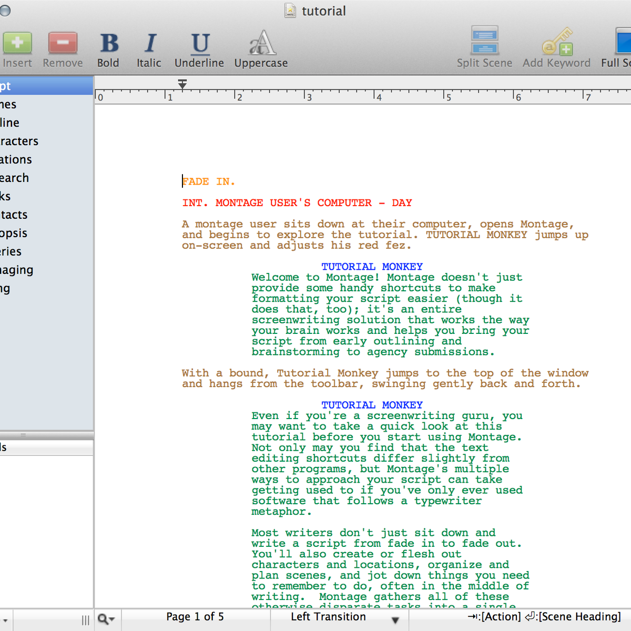631x631 pixels.
Task: Click the horizontal sidebar split divider handle
Action: pyautogui.click(x=23, y=435)
